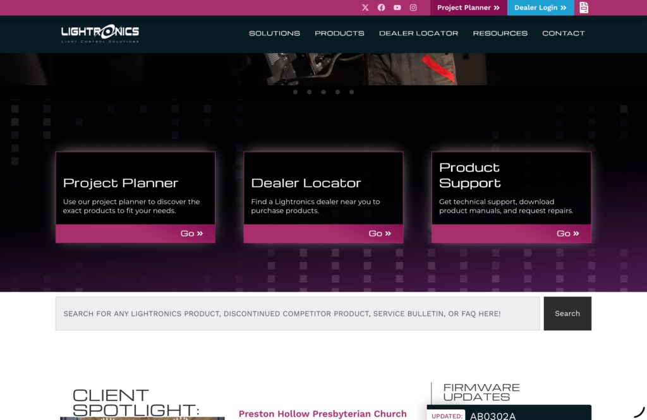647x420 pixels.
Task: Select the fourth carousel slide dot
Action: pos(337,92)
